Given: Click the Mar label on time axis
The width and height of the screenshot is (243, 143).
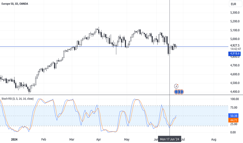Looking at the screenshot, I should pos(72,139).
